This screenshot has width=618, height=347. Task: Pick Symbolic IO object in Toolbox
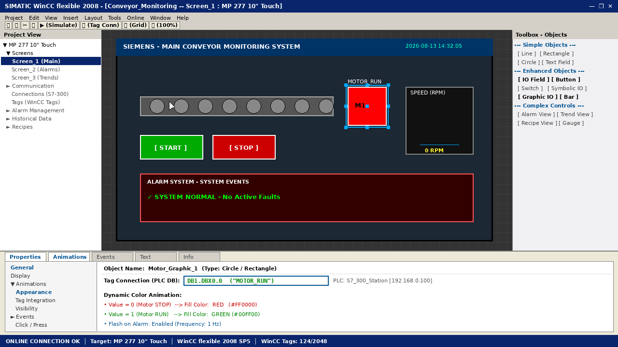(x=567, y=88)
